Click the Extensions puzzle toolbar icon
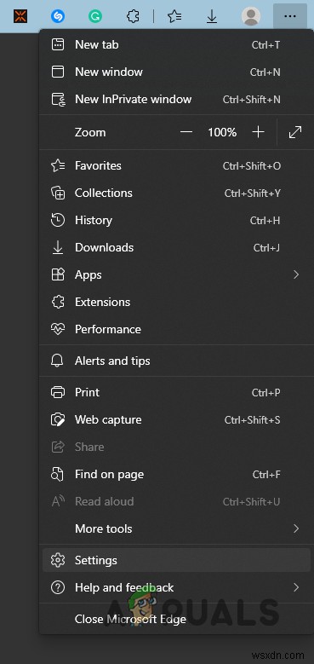Viewport: 314px width, 664px height. click(133, 16)
